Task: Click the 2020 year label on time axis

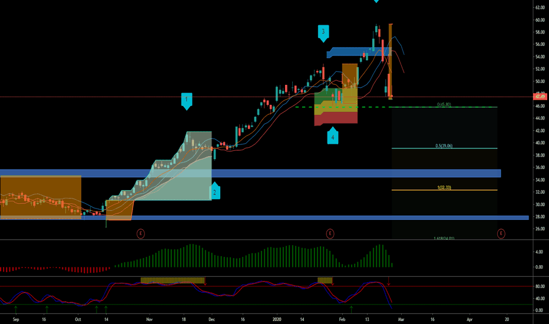Action: tap(277, 319)
